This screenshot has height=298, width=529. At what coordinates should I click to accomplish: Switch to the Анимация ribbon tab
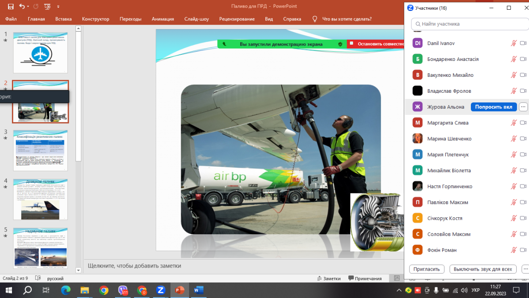point(163,19)
